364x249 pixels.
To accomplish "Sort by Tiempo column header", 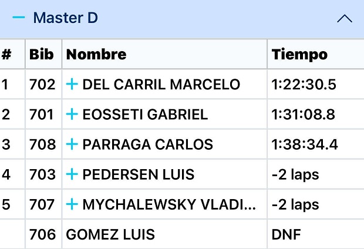I will 299,55.
